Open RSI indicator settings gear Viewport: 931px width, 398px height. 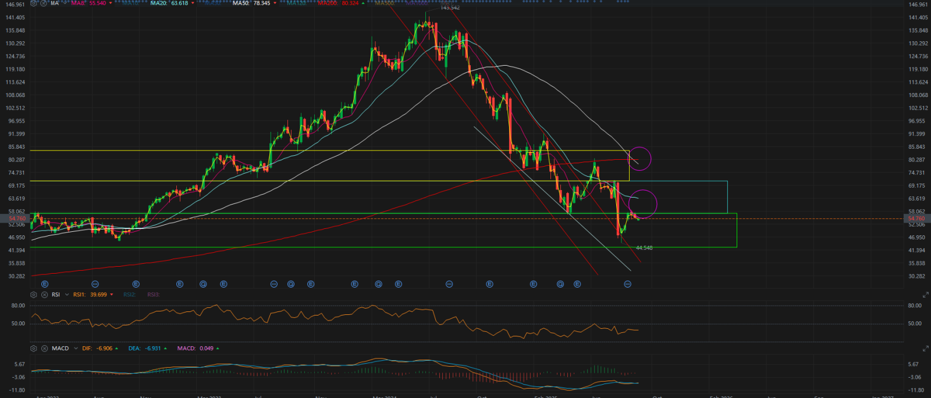pyautogui.click(x=34, y=295)
